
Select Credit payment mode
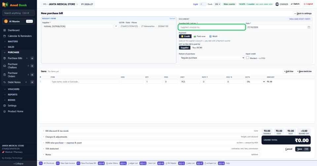point(185,36)
